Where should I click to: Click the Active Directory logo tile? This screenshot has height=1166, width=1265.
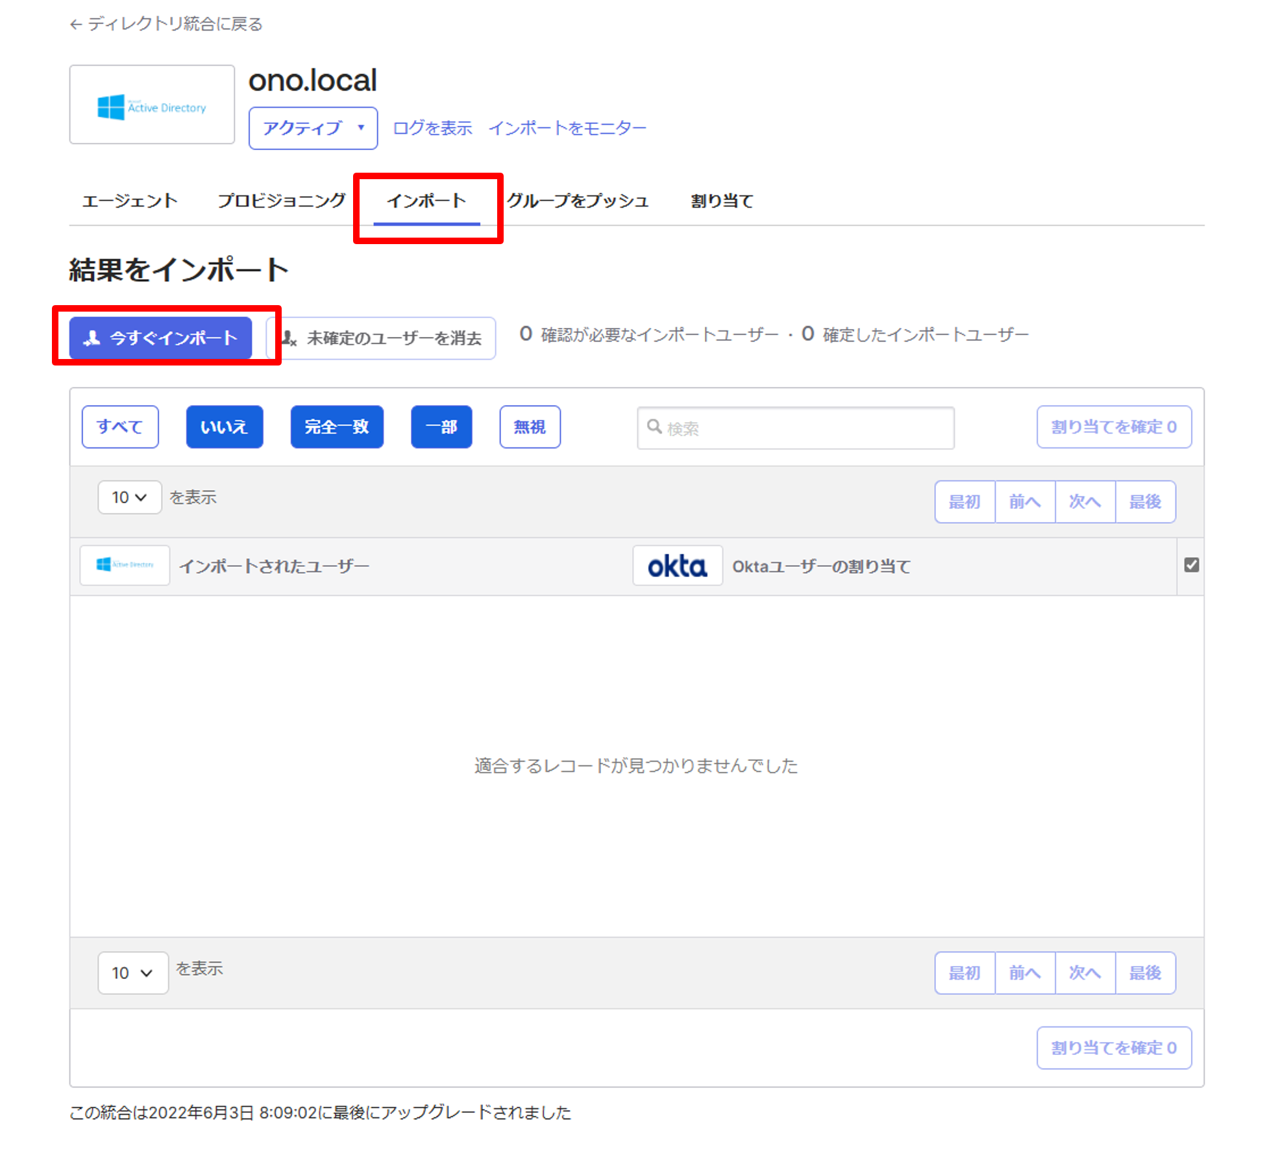click(152, 105)
